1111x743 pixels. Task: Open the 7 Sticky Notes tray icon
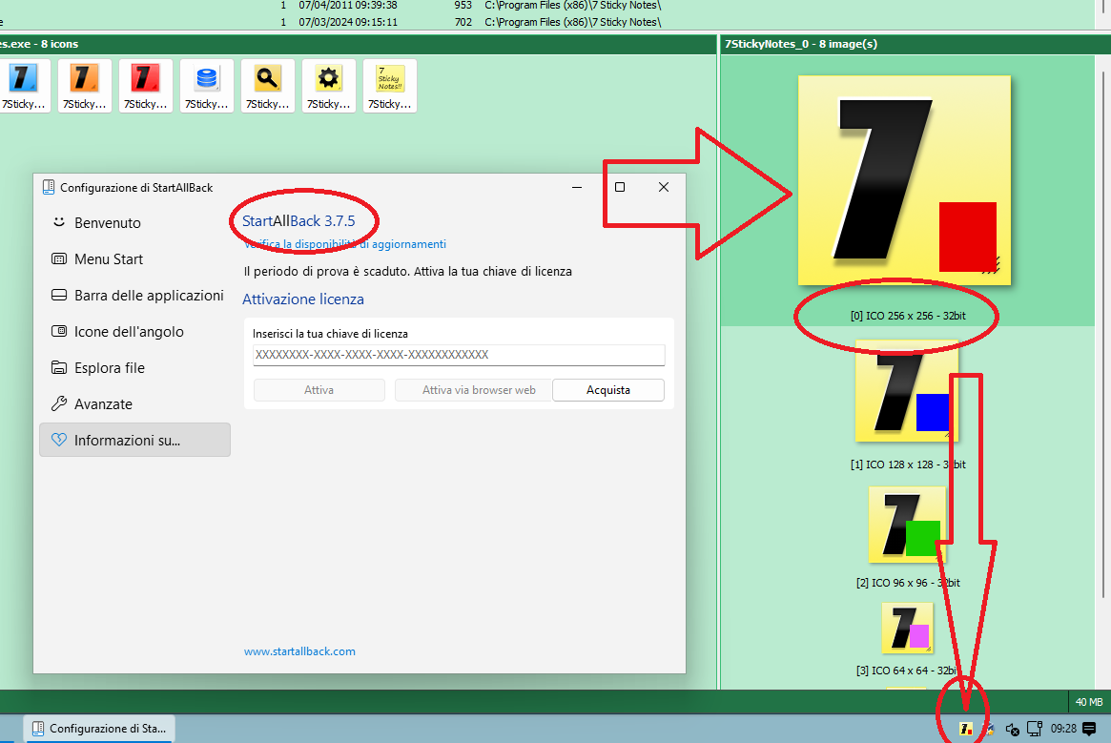click(x=965, y=728)
